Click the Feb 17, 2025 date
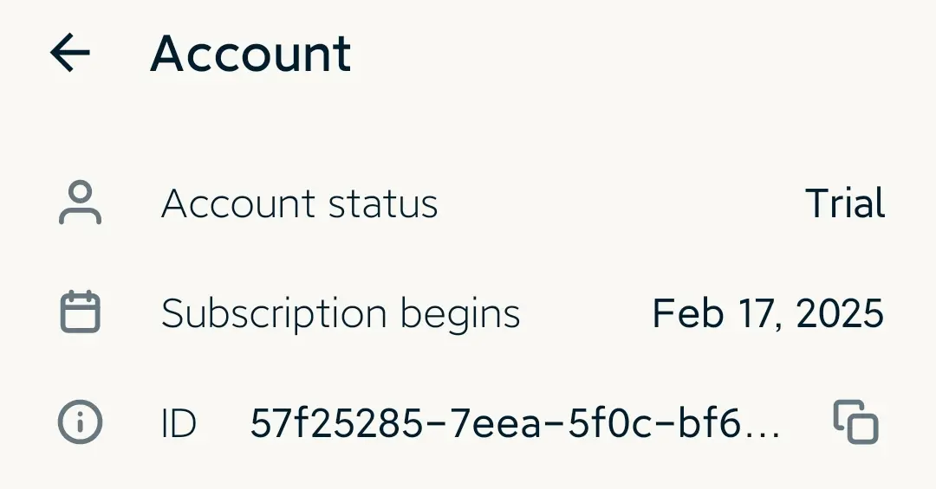Viewport: 936px width, 489px height. click(768, 313)
